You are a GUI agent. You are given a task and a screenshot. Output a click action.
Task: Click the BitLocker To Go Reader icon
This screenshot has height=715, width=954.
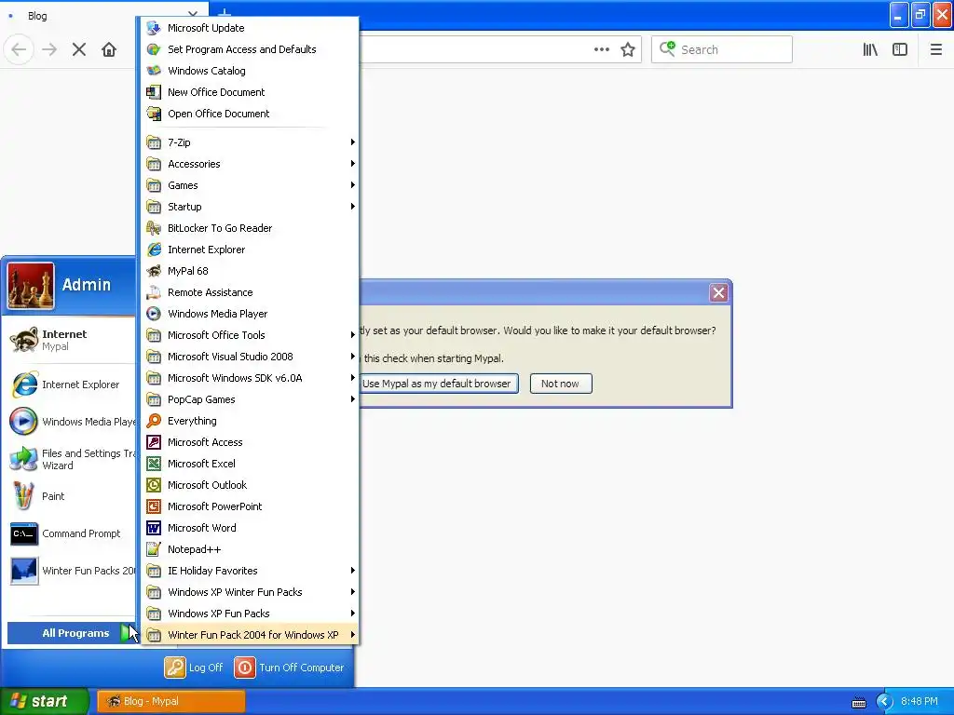point(154,228)
